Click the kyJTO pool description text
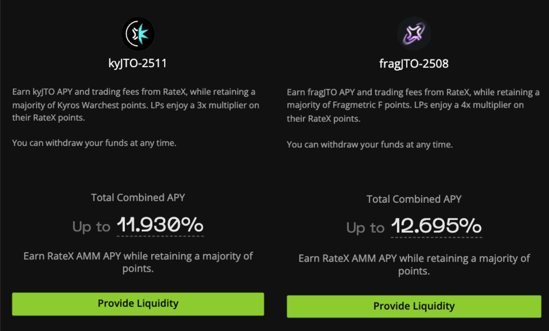 tap(136, 105)
